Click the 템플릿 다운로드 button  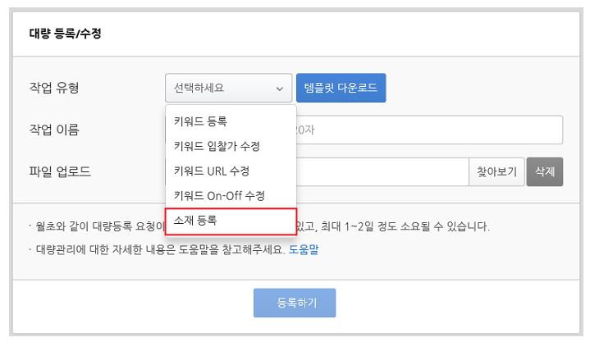341,88
